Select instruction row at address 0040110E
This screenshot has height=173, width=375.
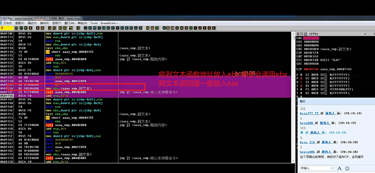145,34
